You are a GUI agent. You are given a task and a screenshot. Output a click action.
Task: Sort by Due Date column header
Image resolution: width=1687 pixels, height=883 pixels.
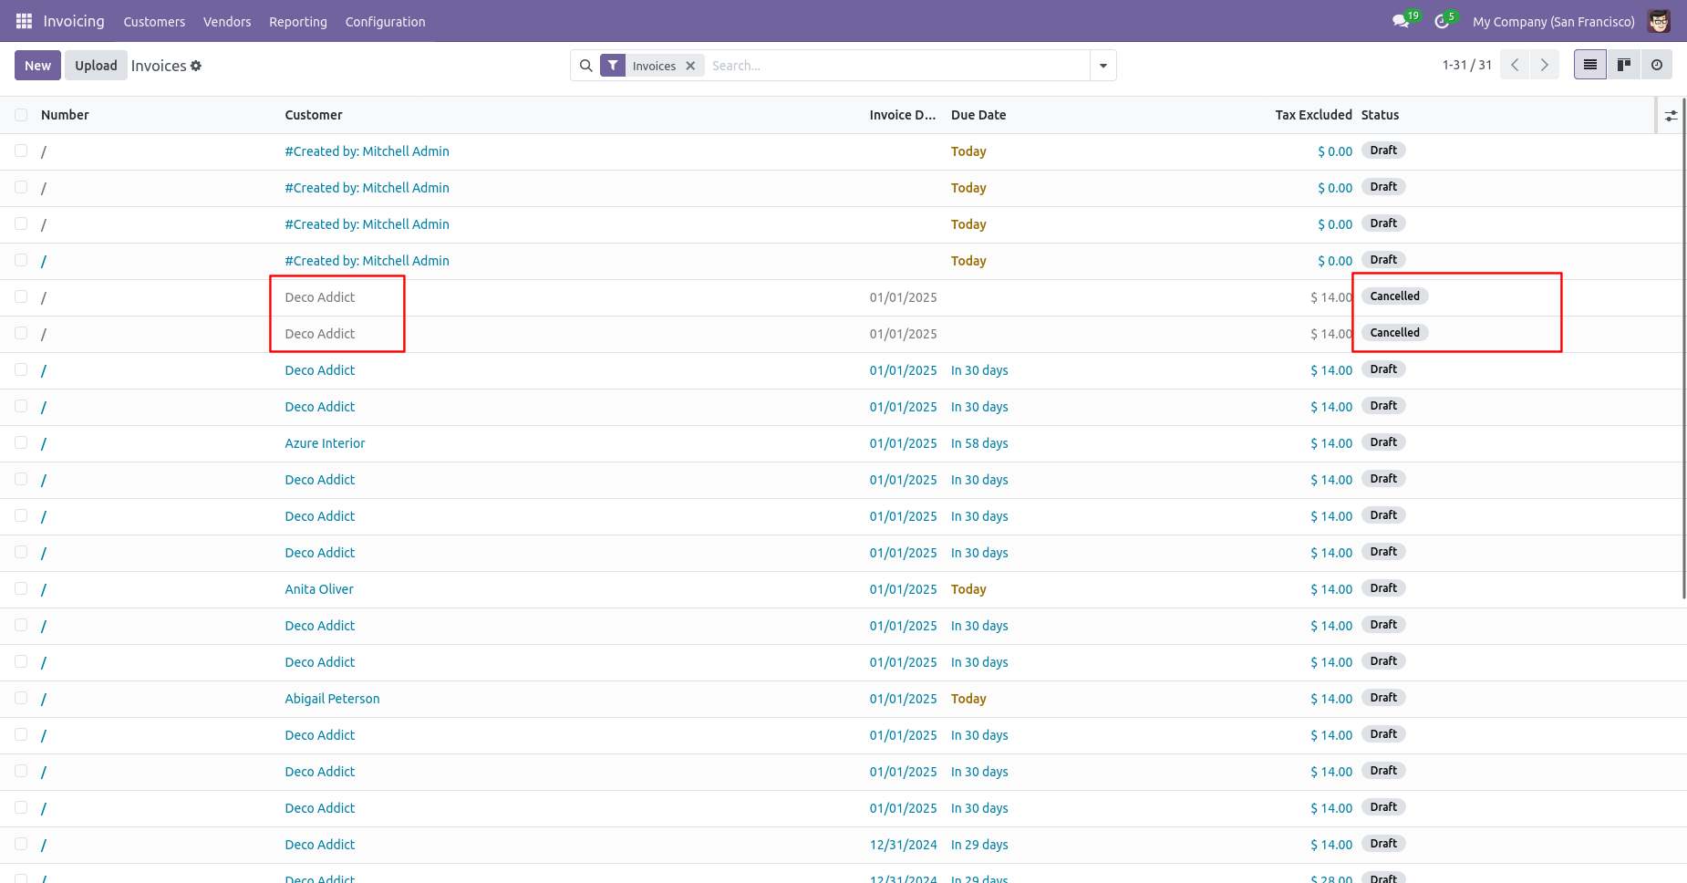point(978,115)
